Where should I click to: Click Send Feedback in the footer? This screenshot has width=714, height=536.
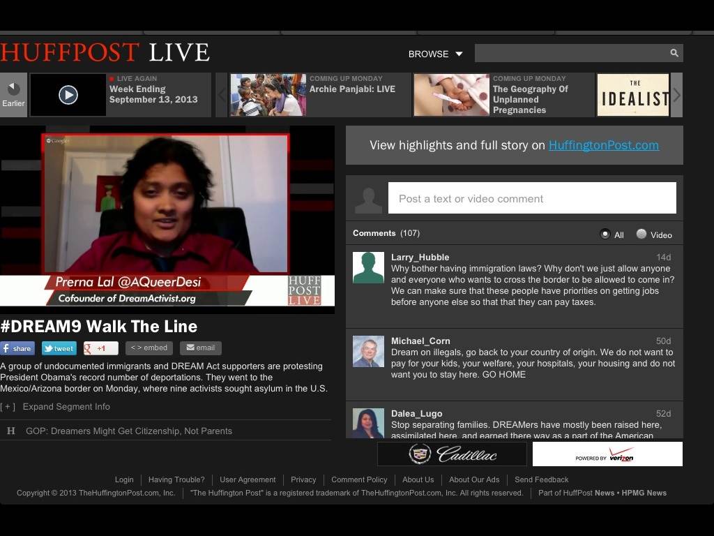click(541, 479)
